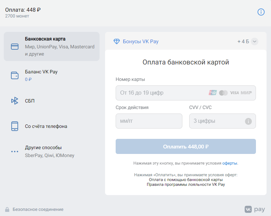
Task: Choose Со счёта телефона payment method
Action: point(52,126)
